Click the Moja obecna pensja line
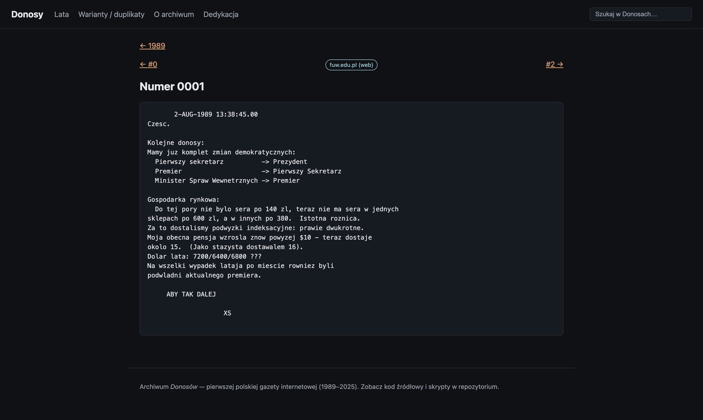This screenshot has height=420, width=703. (260, 238)
